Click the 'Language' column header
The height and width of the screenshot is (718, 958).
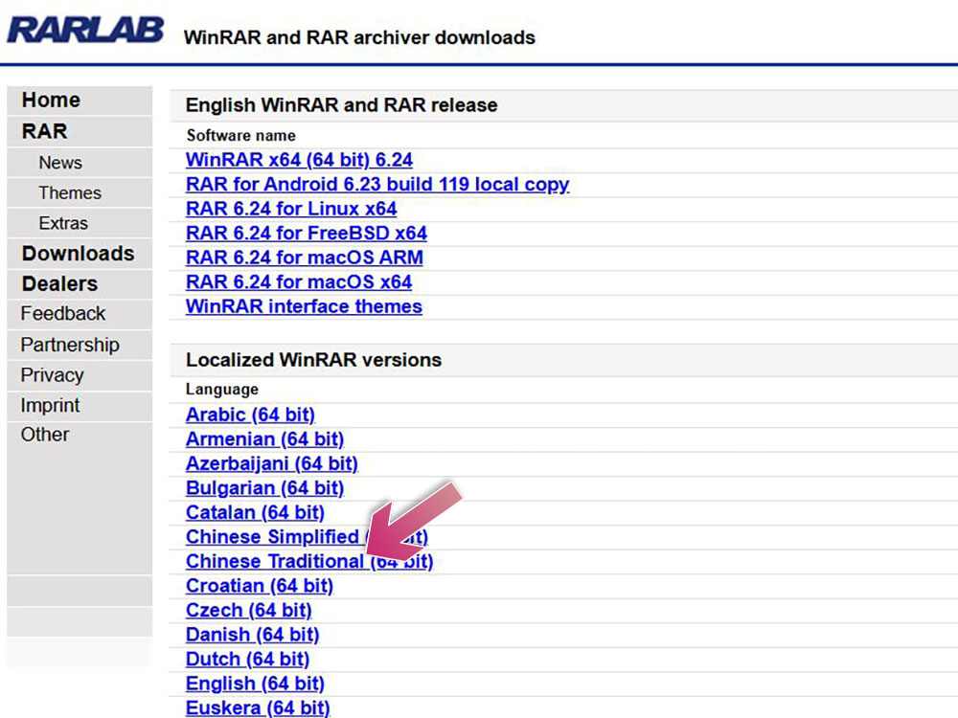[222, 390]
